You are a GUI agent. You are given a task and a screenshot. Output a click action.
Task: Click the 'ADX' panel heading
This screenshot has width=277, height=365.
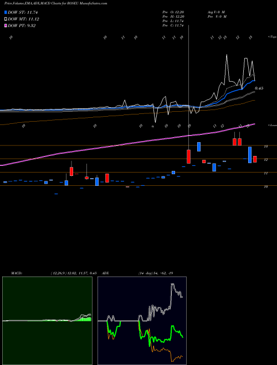[x=106, y=273]
